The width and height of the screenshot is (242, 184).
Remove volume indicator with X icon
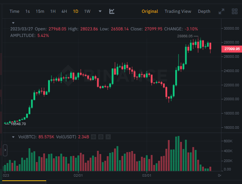coord(108,137)
